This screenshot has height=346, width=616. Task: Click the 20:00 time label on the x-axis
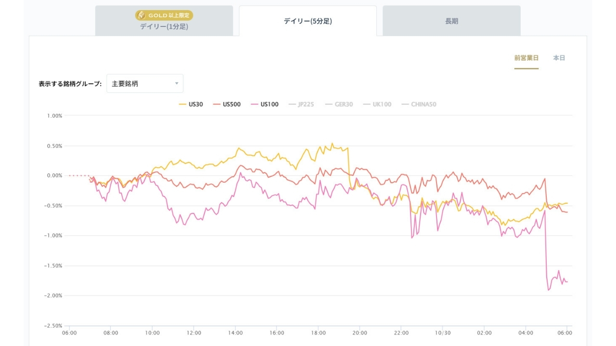[x=360, y=333]
